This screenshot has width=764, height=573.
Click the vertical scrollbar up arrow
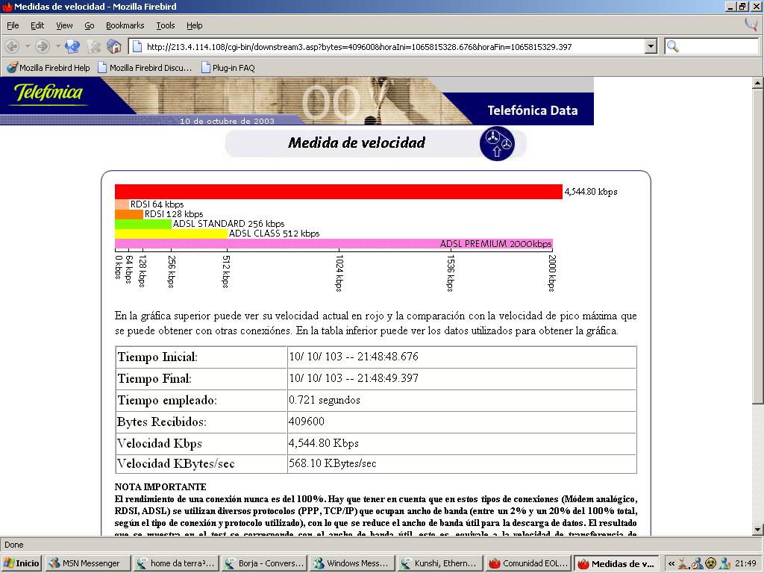point(758,83)
